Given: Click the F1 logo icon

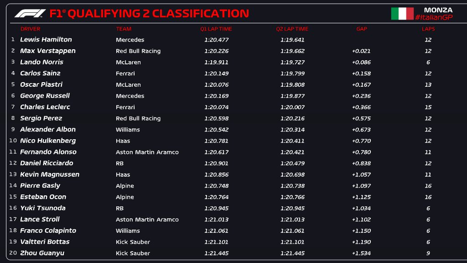Looking at the screenshot, I should click(30, 13).
